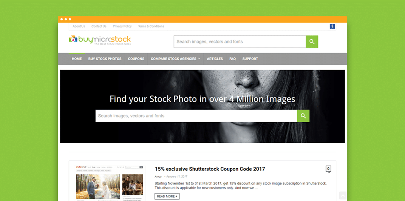Open the Privacy Policy link
Screen dimensions: 405x201
coord(122,26)
